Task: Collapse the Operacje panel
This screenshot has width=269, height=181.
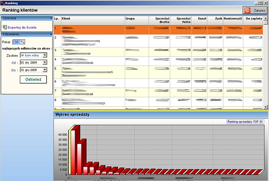Action: pyautogui.click(x=51, y=18)
